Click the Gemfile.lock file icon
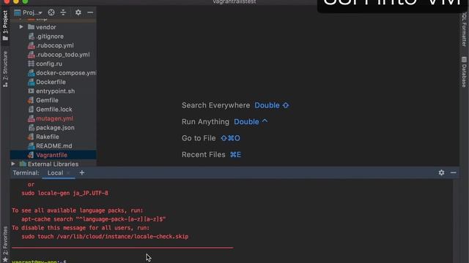This screenshot has height=263, width=469. [x=31, y=110]
